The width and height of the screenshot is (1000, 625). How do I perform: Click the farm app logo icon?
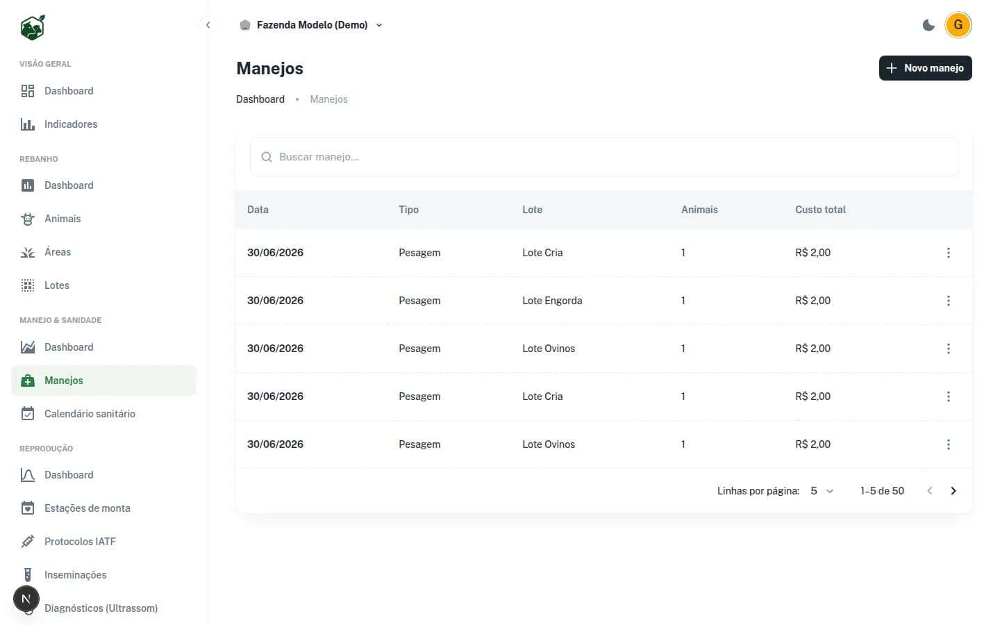(33, 28)
